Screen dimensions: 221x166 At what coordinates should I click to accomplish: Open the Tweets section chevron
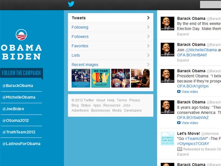tap(149, 18)
